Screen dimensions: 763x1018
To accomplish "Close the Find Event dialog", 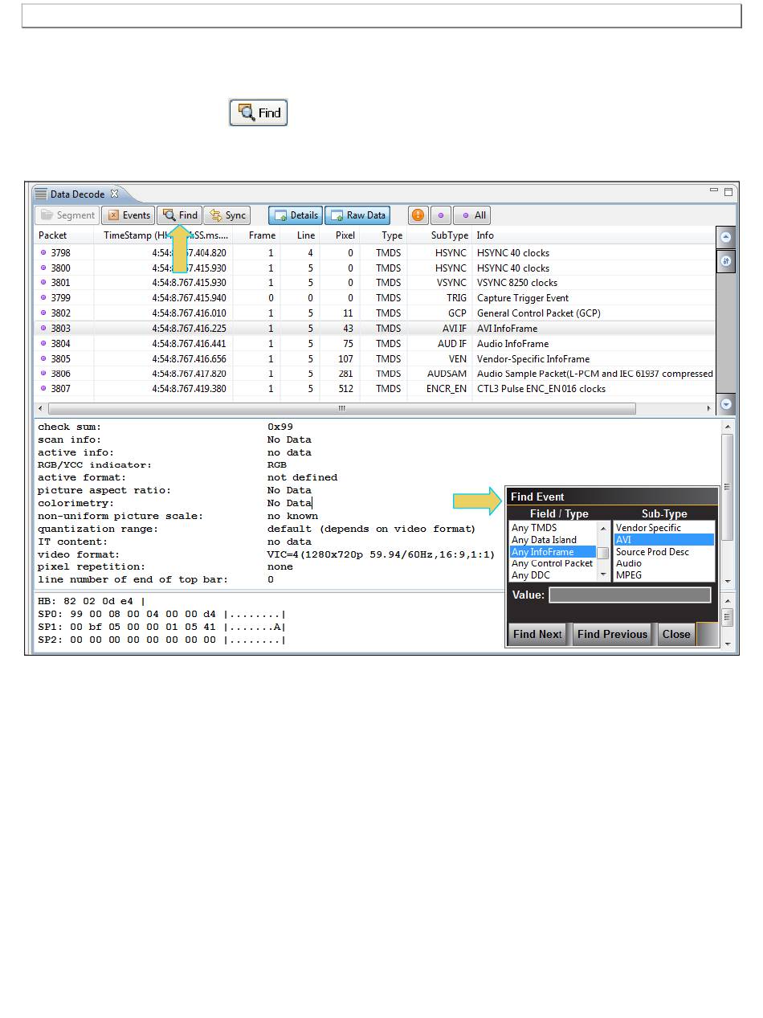I will 676,634.
